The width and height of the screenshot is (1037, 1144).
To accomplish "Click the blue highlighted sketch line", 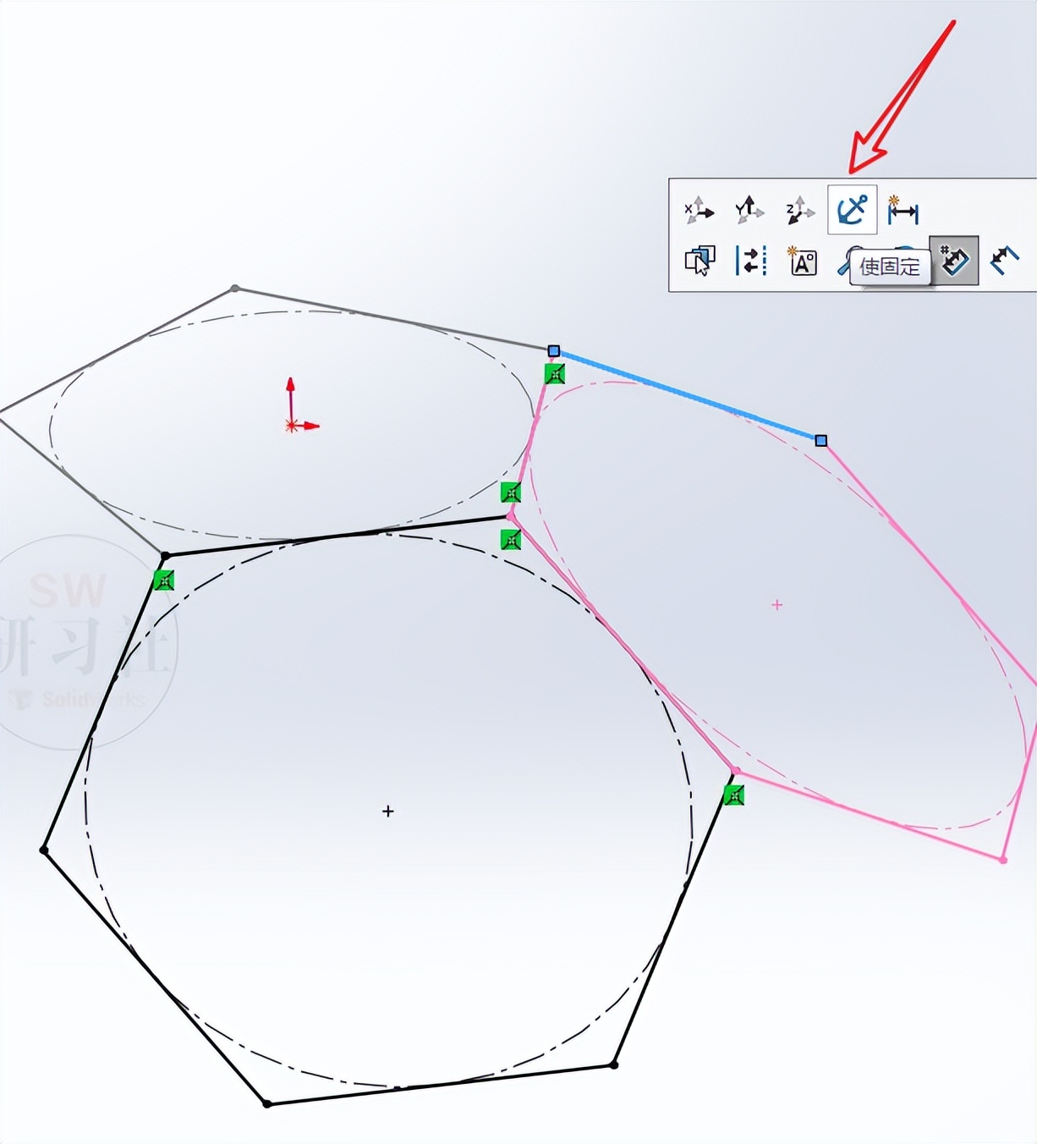I will tap(685, 393).
